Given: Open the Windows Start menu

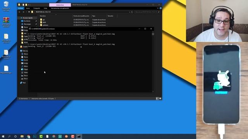Looking at the screenshot, I should [x=3, y=136].
